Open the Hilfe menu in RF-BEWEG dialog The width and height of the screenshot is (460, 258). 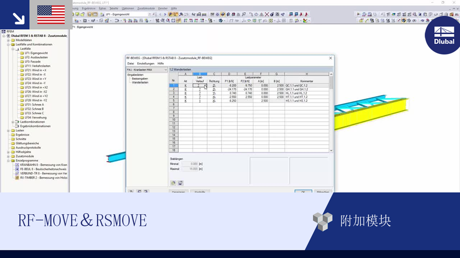160,64
